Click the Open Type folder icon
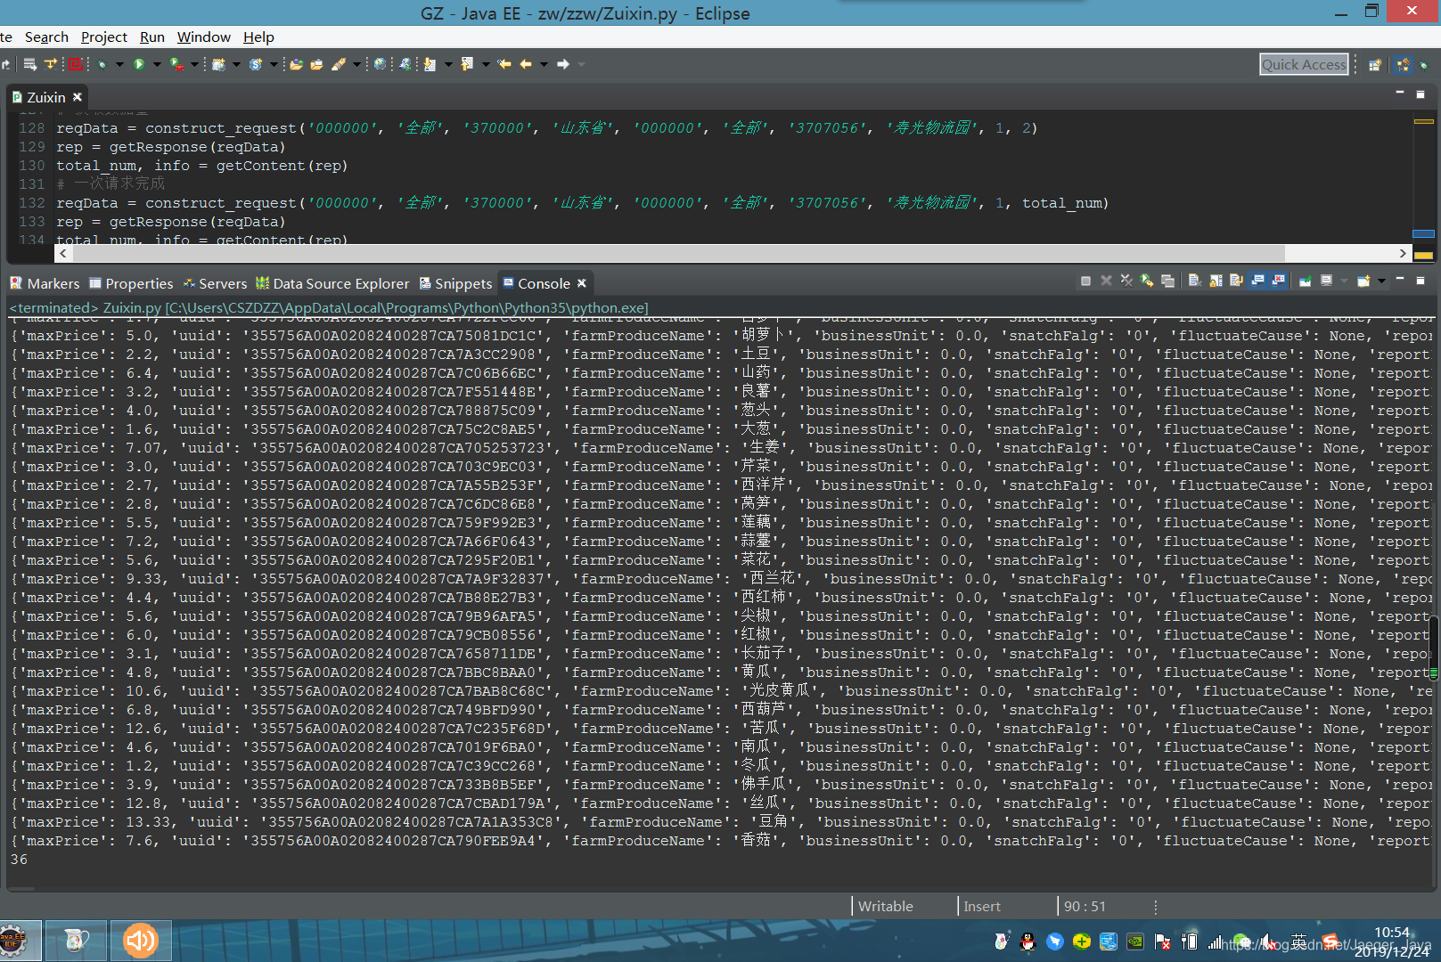Viewport: 1441px width, 962px height. [297, 64]
